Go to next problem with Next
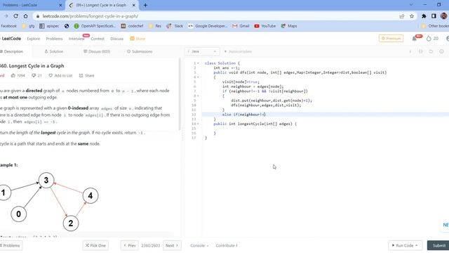The image size is (449, 253). click(x=172, y=245)
